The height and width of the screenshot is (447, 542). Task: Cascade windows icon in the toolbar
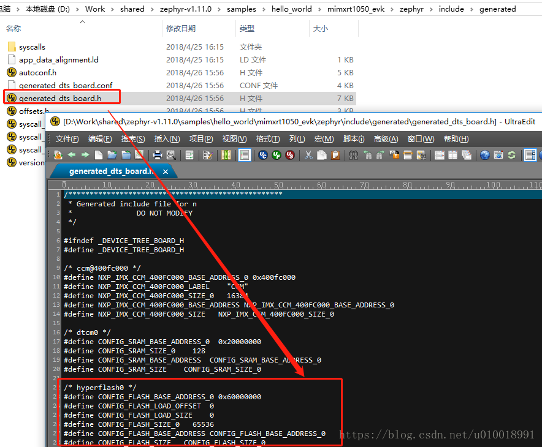[467, 155]
